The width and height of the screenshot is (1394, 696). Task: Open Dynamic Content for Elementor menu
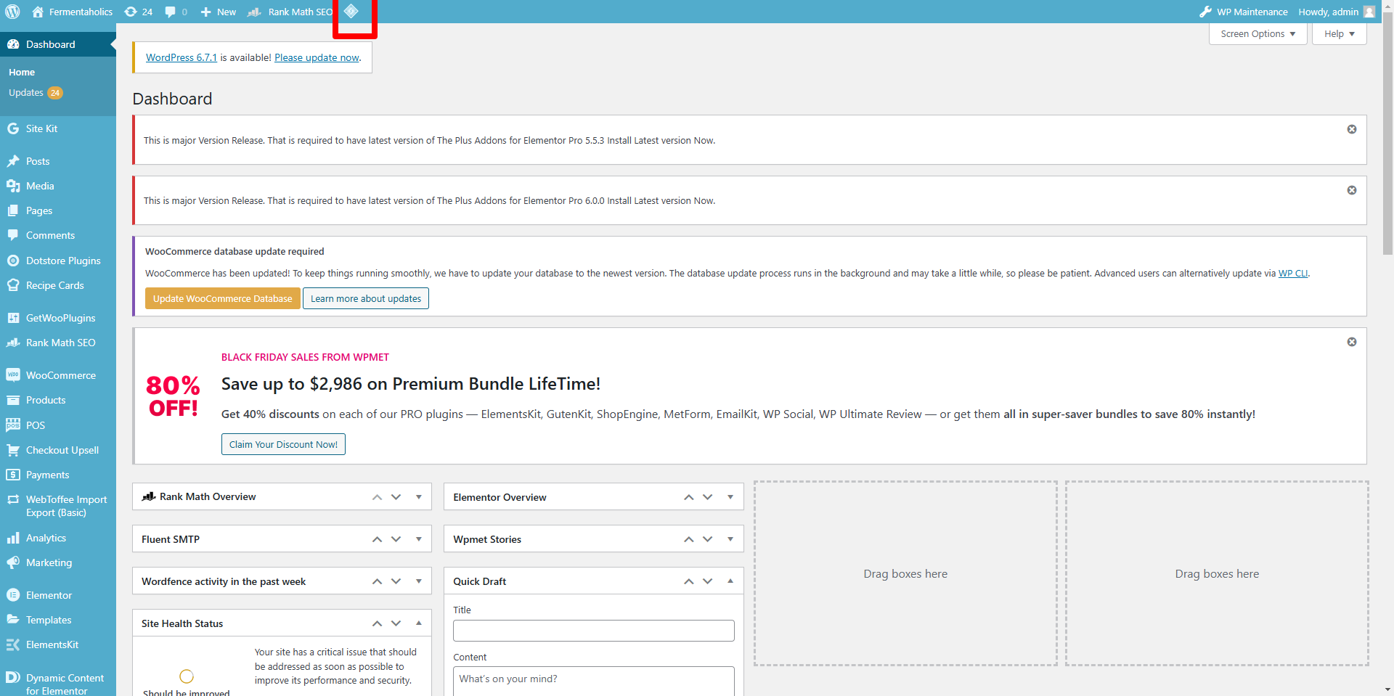58,684
